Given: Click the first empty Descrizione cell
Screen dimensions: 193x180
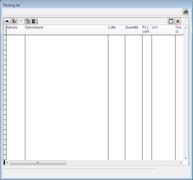Looking at the screenshot, I should click(66, 37).
